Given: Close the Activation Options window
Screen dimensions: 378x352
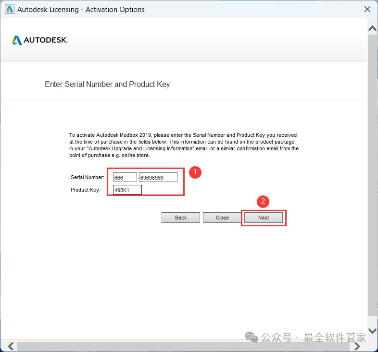Looking at the screenshot, I should (x=367, y=10).
